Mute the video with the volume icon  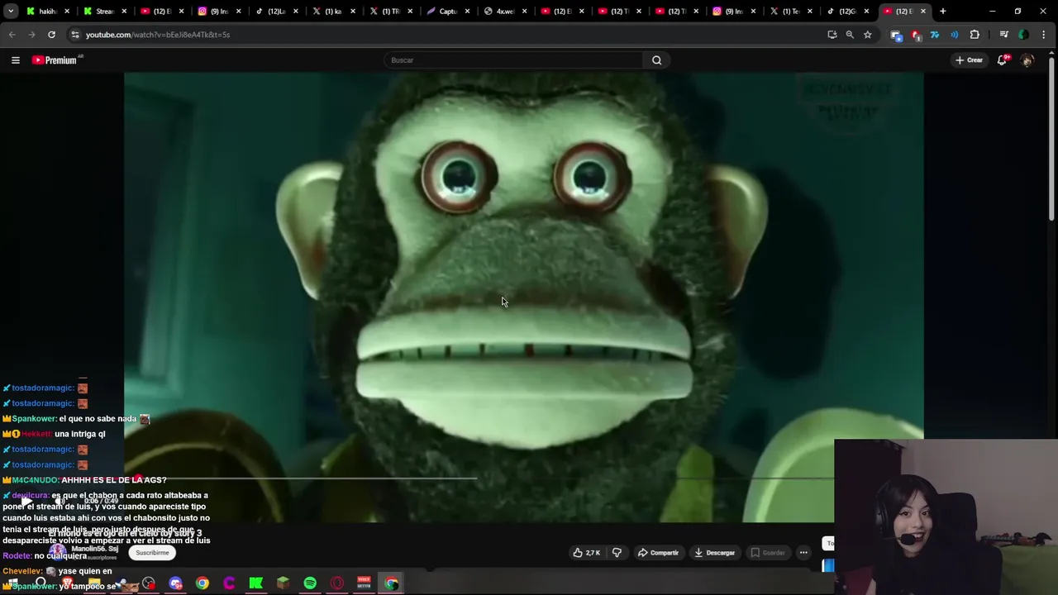(60, 501)
